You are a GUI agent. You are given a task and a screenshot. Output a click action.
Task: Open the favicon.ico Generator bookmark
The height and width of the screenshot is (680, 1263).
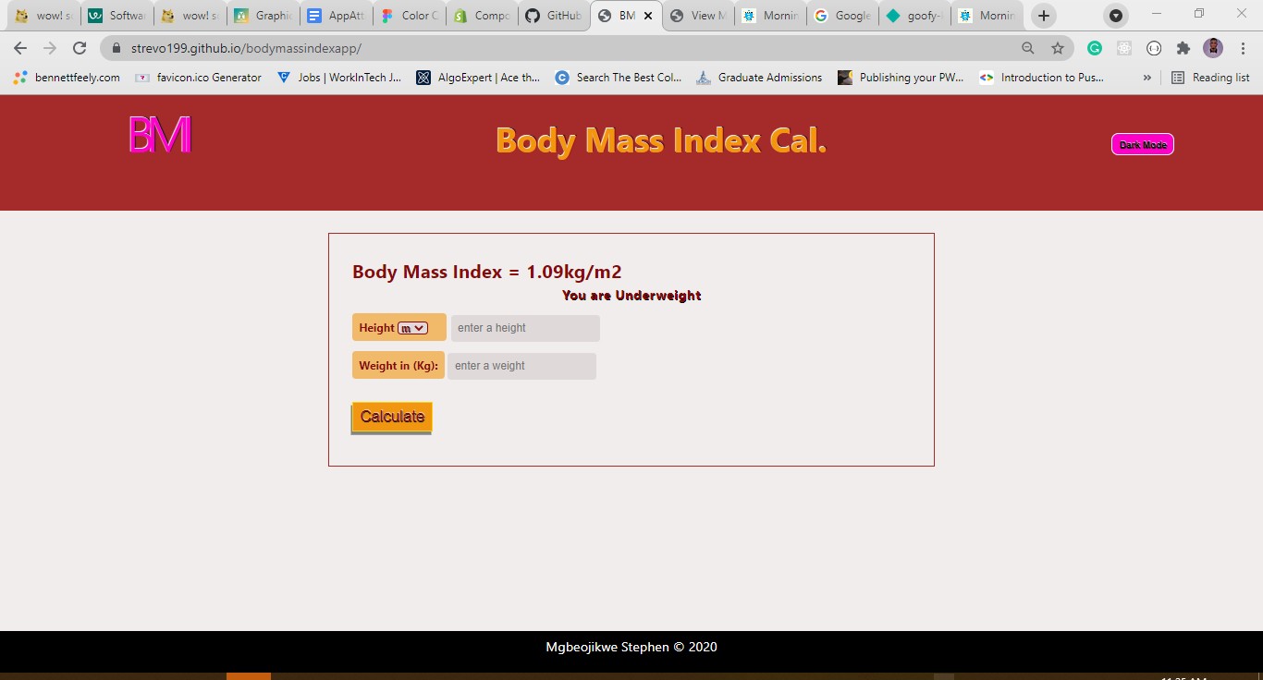(x=199, y=78)
